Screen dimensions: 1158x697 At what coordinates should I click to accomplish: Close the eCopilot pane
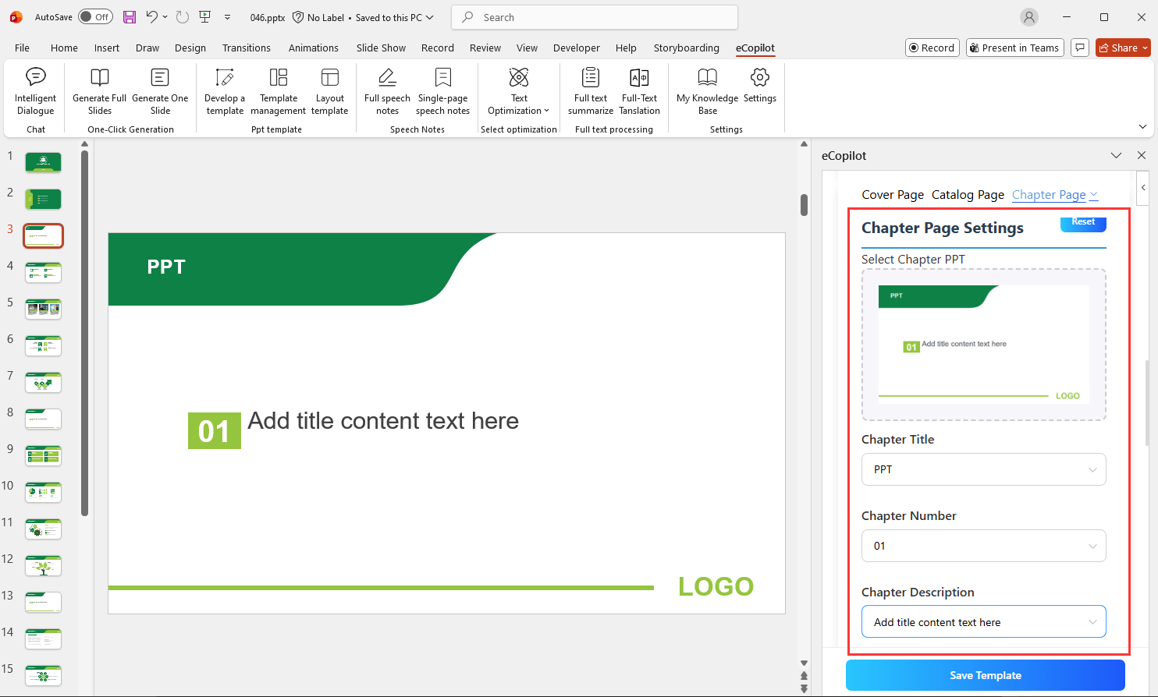pyautogui.click(x=1142, y=155)
